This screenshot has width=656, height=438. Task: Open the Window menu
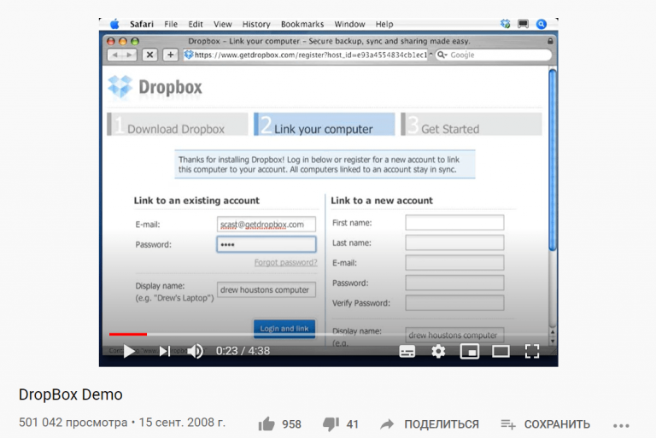point(349,24)
